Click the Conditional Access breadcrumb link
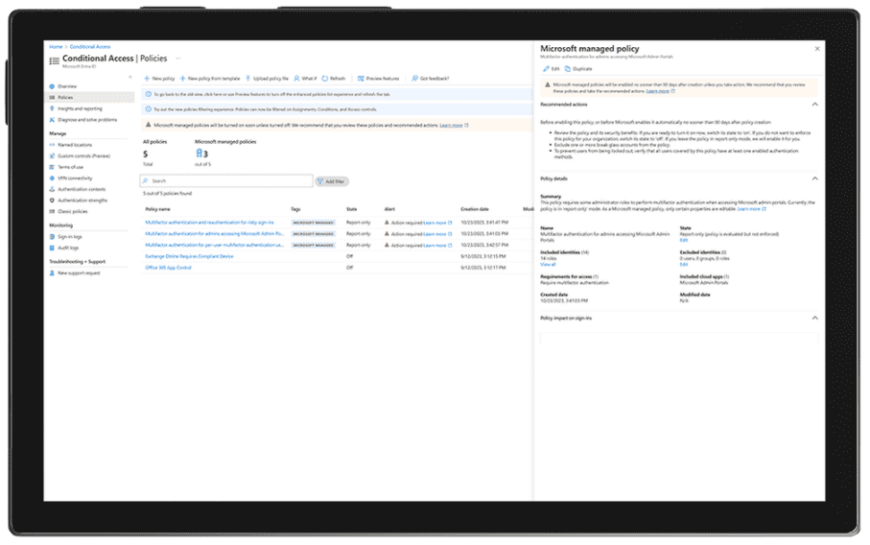Screen dimensions: 870x545 (x=90, y=47)
